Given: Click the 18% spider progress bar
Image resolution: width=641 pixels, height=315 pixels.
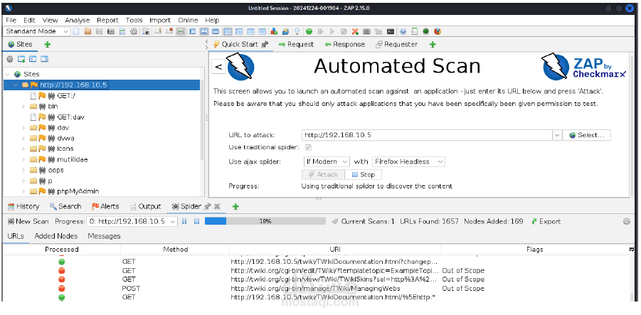Looking at the screenshot, I should (x=265, y=221).
